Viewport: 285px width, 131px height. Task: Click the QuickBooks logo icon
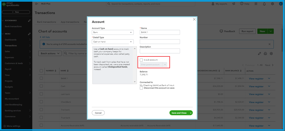(x=3, y=5)
